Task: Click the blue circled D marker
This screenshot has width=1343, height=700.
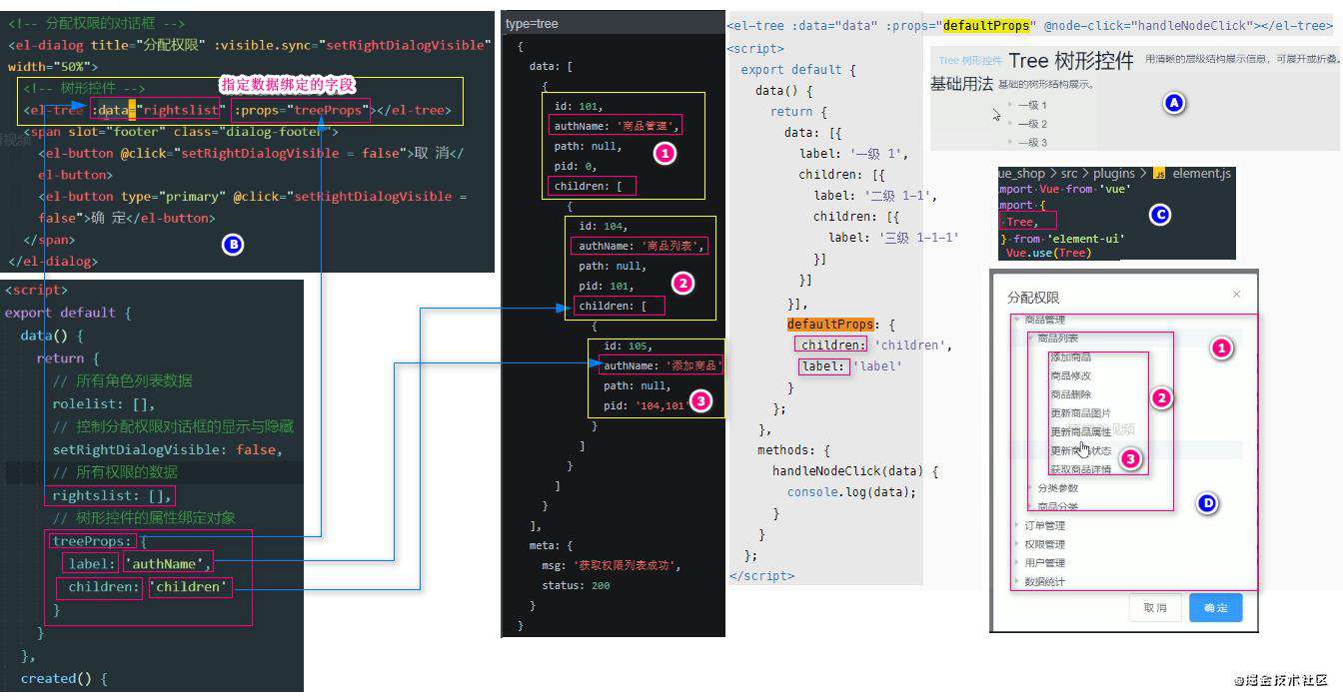Action: [1207, 504]
